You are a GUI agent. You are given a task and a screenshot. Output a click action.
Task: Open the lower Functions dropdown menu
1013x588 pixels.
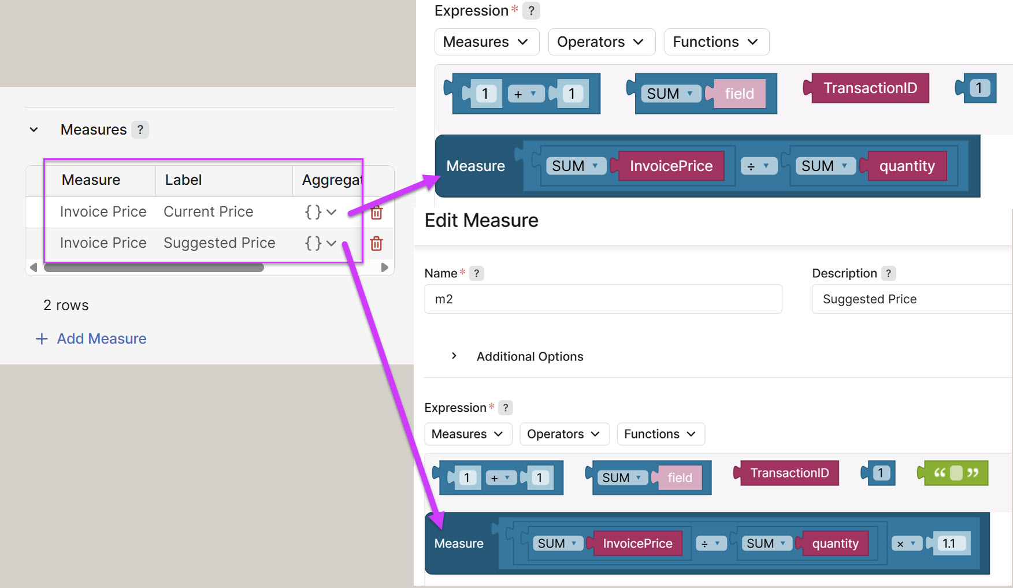[661, 434]
